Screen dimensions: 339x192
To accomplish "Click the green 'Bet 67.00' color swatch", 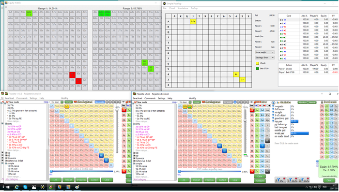I will tap(257, 69).
